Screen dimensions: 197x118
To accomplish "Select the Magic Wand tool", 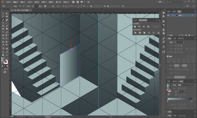I will (x=3, y=17).
